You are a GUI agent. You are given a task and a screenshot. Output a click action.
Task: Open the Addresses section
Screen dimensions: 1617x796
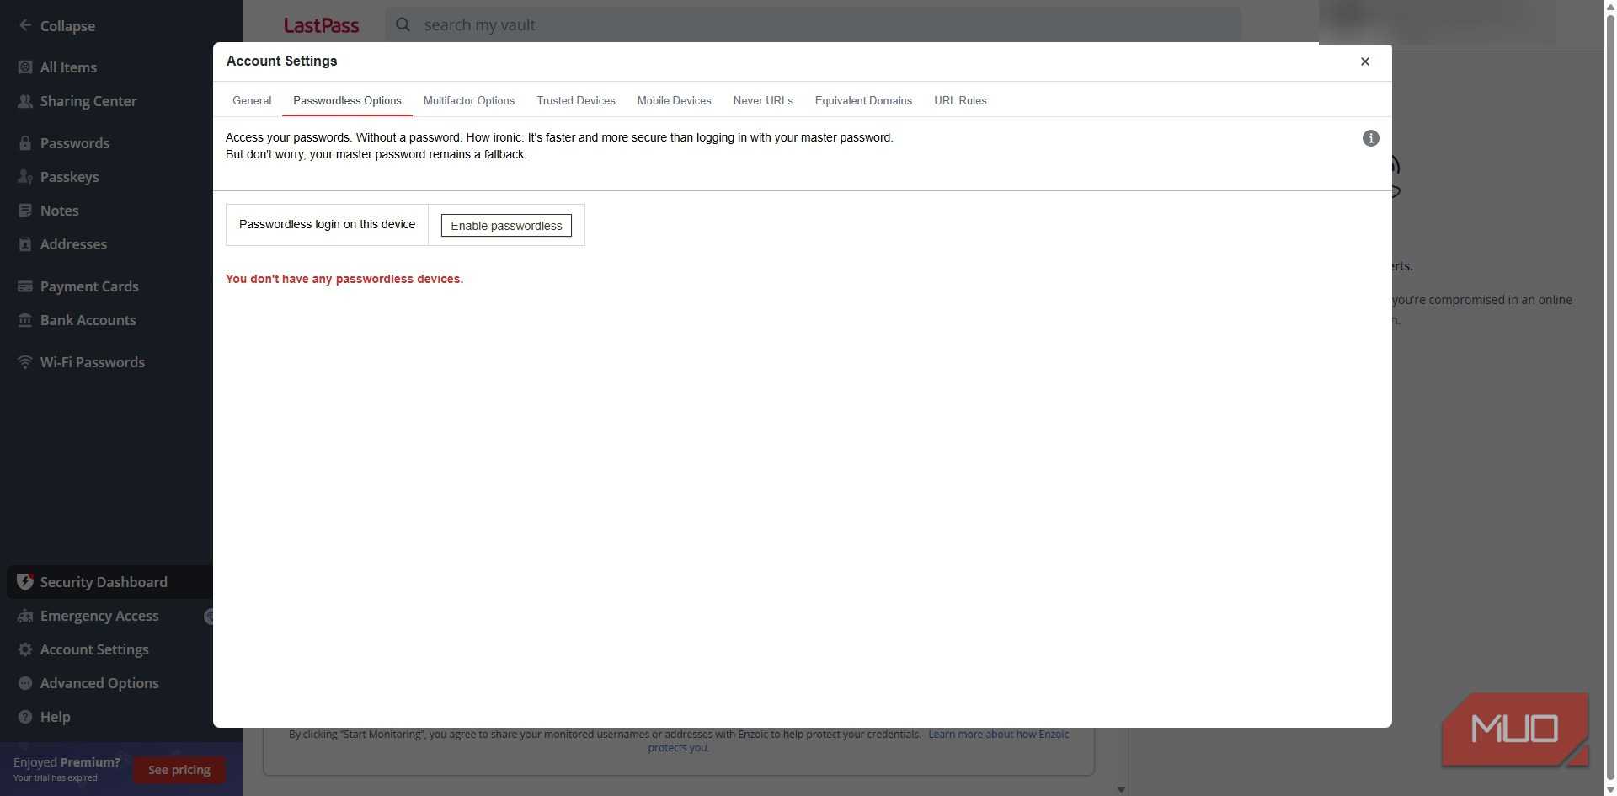[x=73, y=244]
